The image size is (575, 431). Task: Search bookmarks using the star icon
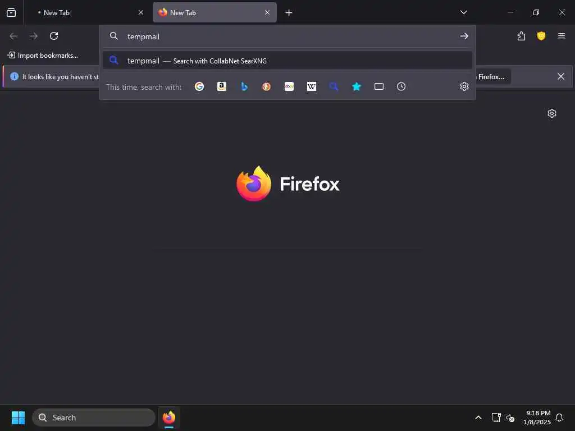[x=357, y=86]
